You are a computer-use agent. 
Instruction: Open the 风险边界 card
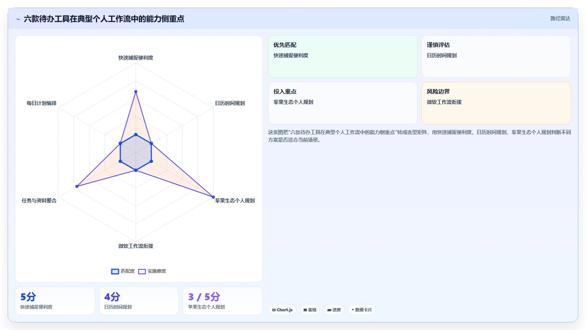496,103
